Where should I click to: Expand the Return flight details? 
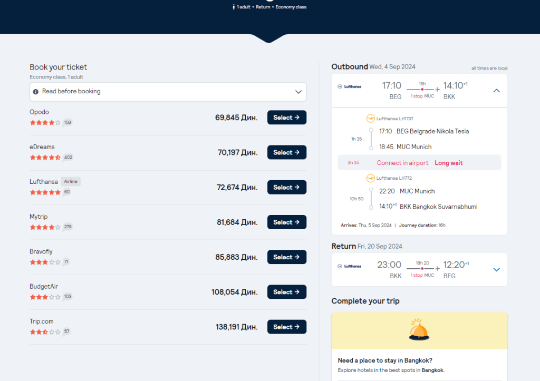click(496, 269)
